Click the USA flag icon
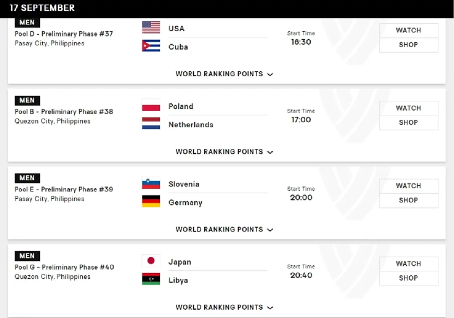Screen dimensions: 454x318 pos(151,27)
